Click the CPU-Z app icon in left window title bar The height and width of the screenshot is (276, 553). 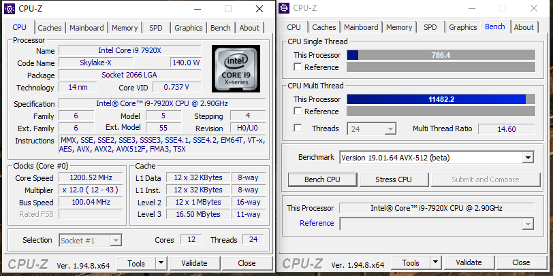[10, 8]
